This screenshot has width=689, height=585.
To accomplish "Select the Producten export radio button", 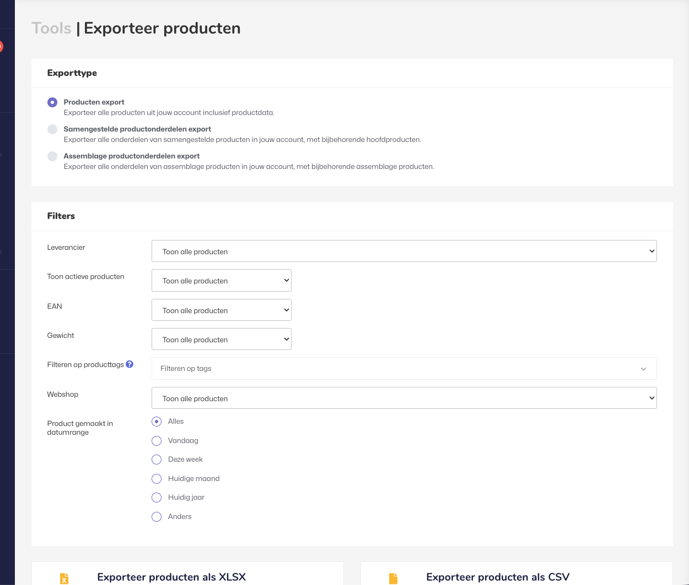I will tap(52, 102).
